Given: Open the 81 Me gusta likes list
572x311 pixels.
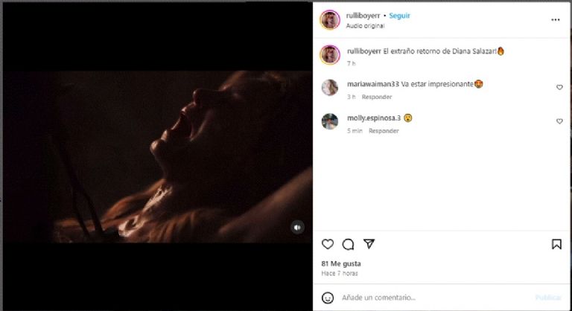Looking at the screenshot, I should click(x=340, y=263).
